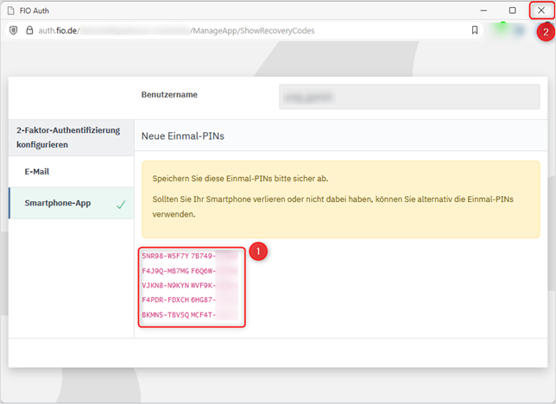Image resolution: width=556 pixels, height=404 pixels.
Task: Click the Neue Einmal-PINs section heading
Action: click(x=182, y=136)
